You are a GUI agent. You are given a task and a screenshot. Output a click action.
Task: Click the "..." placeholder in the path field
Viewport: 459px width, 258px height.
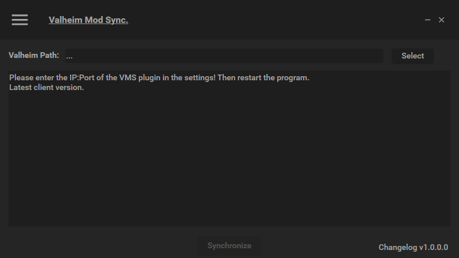click(x=69, y=56)
